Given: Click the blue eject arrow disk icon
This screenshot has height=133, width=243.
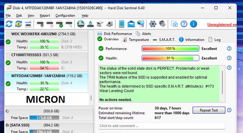Looking at the screenshot, I should tap(90, 24).
